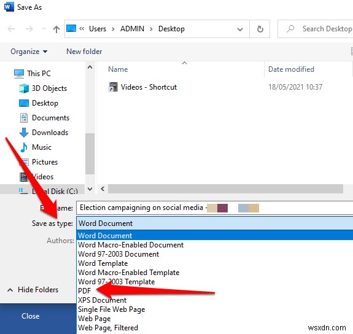Refresh the Desktop folder view
This screenshot has height=334, width=353.
pyautogui.click(x=260, y=29)
